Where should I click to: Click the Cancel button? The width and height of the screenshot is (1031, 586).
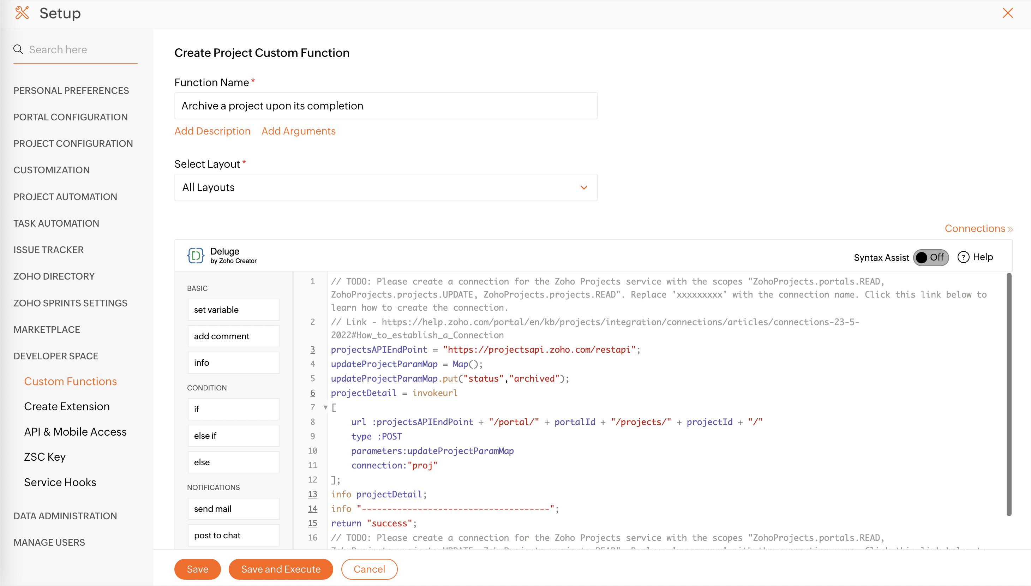[370, 569]
